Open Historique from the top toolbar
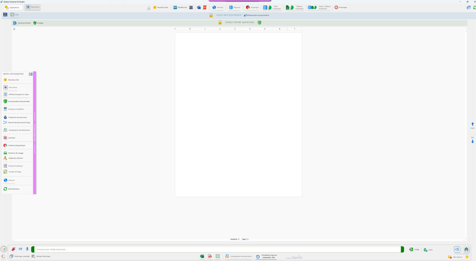This screenshot has width=476, height=261. pos(341,7)
